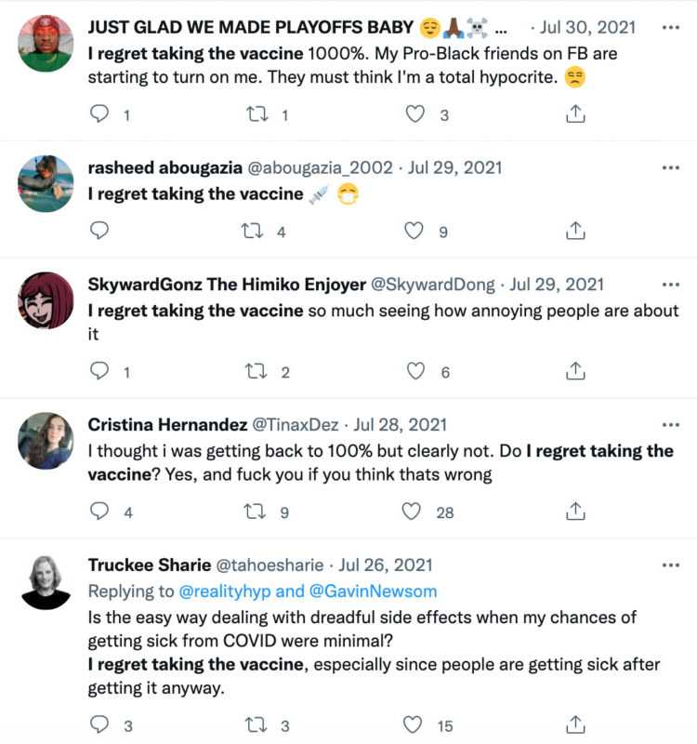
Task: Open Cristina Hernandez's Jul 28, 2021 timestamp
Action: click(401, 425)
